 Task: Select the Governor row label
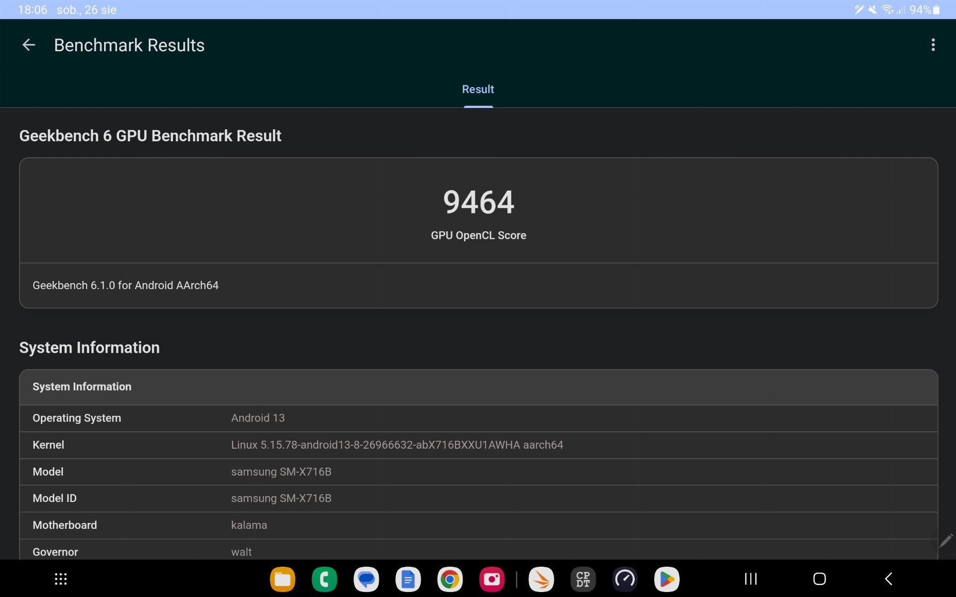[55, 552]
